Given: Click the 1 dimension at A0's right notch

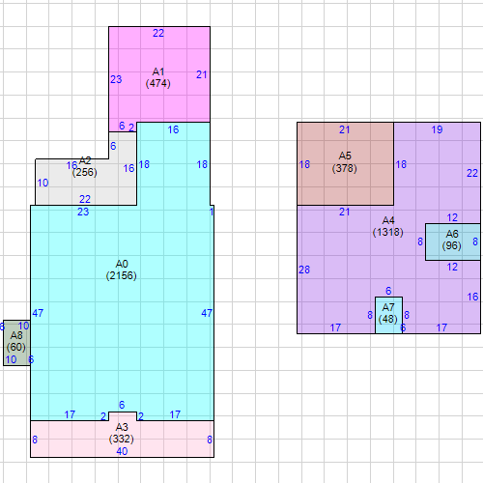Looking at the screenshot, I should click(x=212, y=212).
